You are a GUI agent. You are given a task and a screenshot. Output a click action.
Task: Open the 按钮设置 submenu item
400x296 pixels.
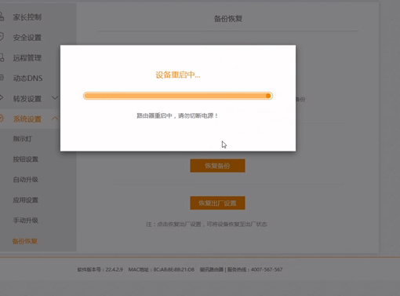[x=26, y=159]
